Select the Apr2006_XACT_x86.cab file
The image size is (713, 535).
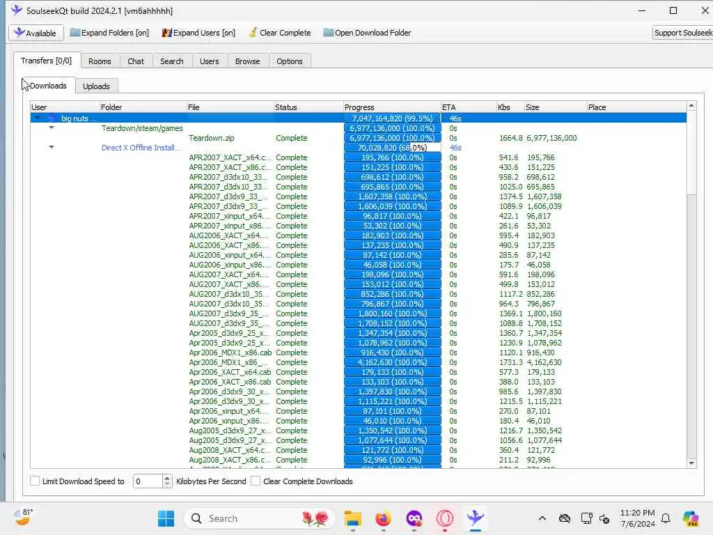pos(230,382)
